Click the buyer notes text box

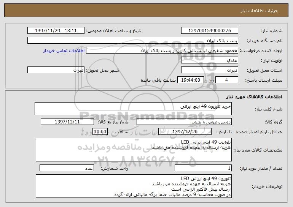[x=134, y=186]
